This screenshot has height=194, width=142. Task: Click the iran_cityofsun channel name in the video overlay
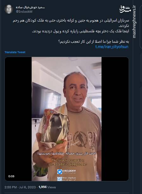click(69, 178)
